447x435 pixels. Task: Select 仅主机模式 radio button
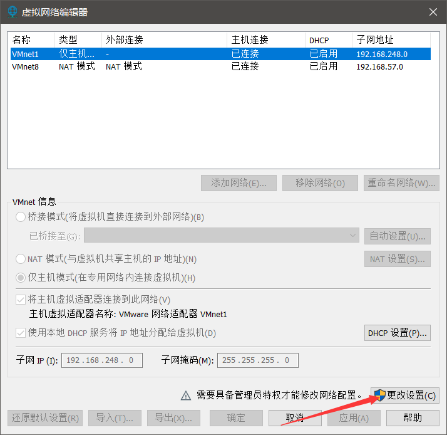click(x=21, y=278)
